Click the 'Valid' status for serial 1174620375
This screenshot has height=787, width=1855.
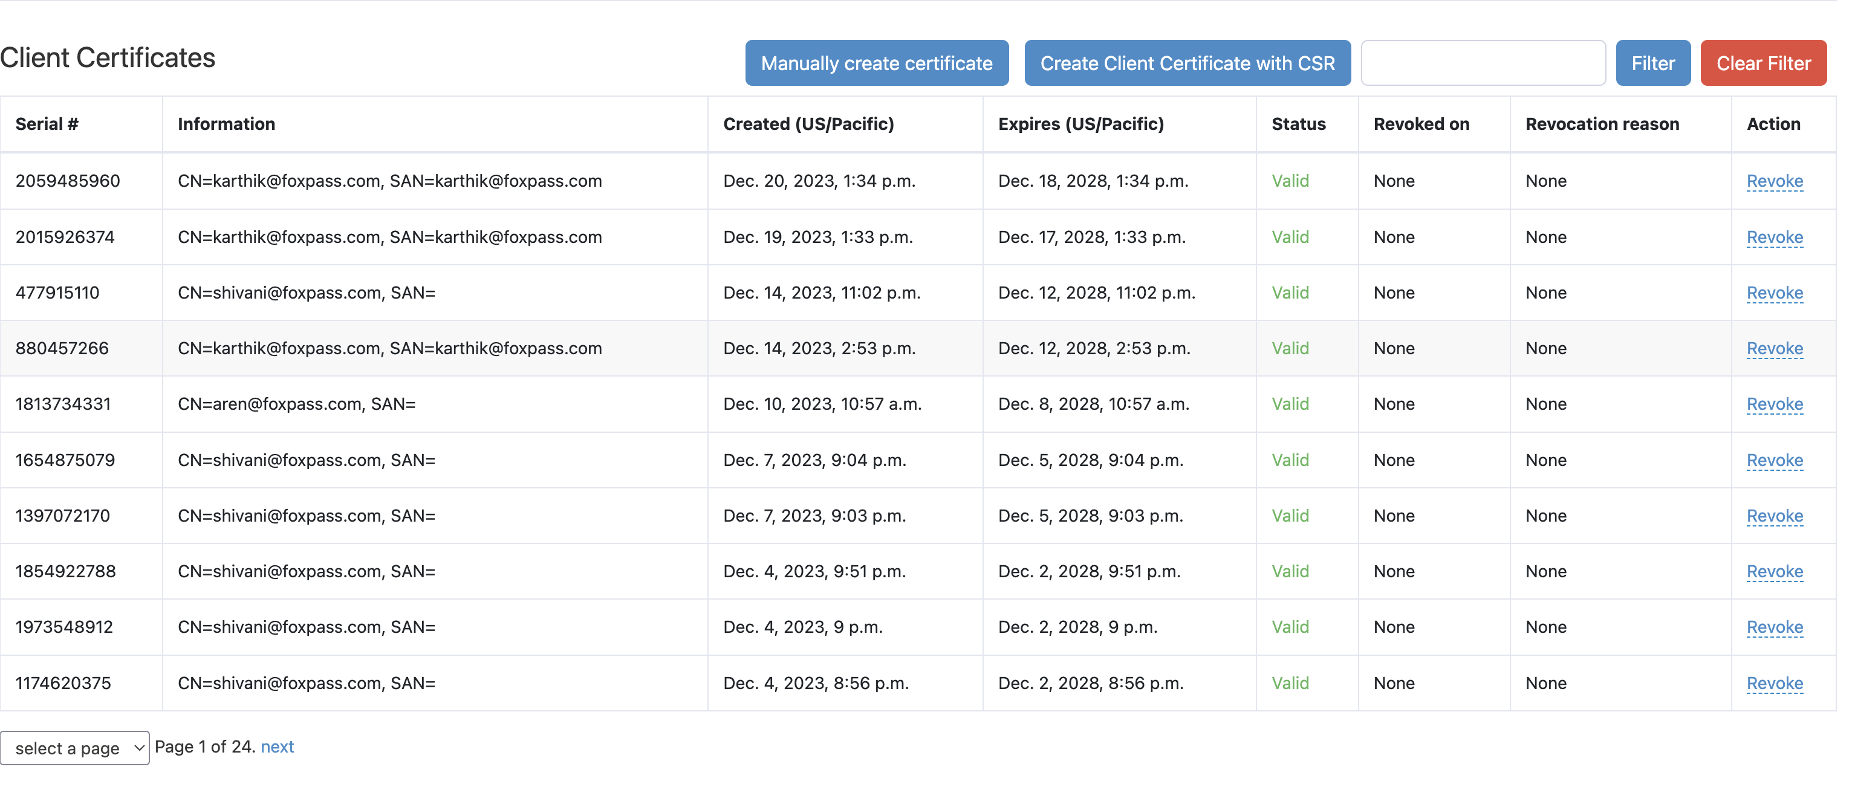tap(1290, 682)
